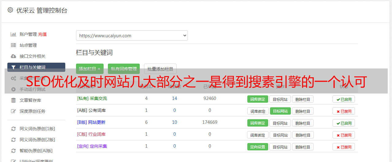Toggle the 已禁用 status of 行业词库
The image size is (392, 162).
[x=344, y=135]
